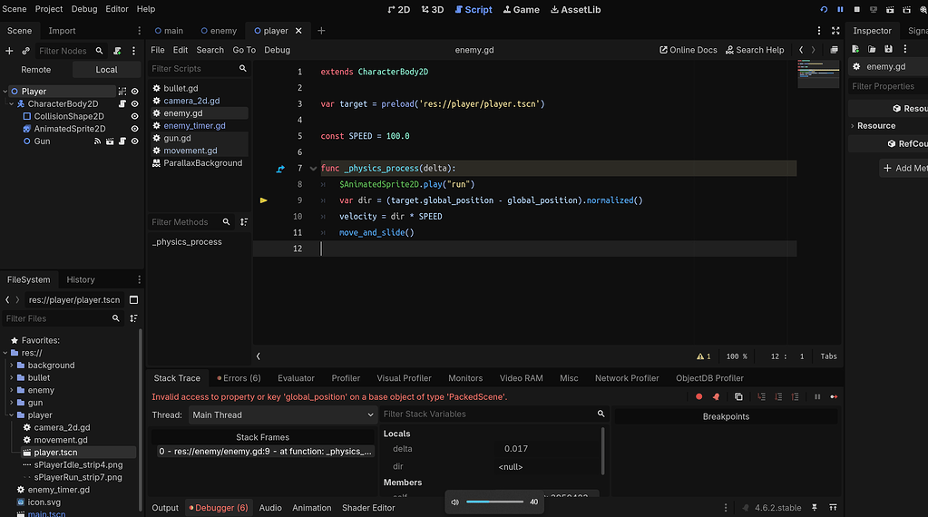Switch to the enemy scene tab
This screenshot has width=928, height=517.
(x=219, y=31)
